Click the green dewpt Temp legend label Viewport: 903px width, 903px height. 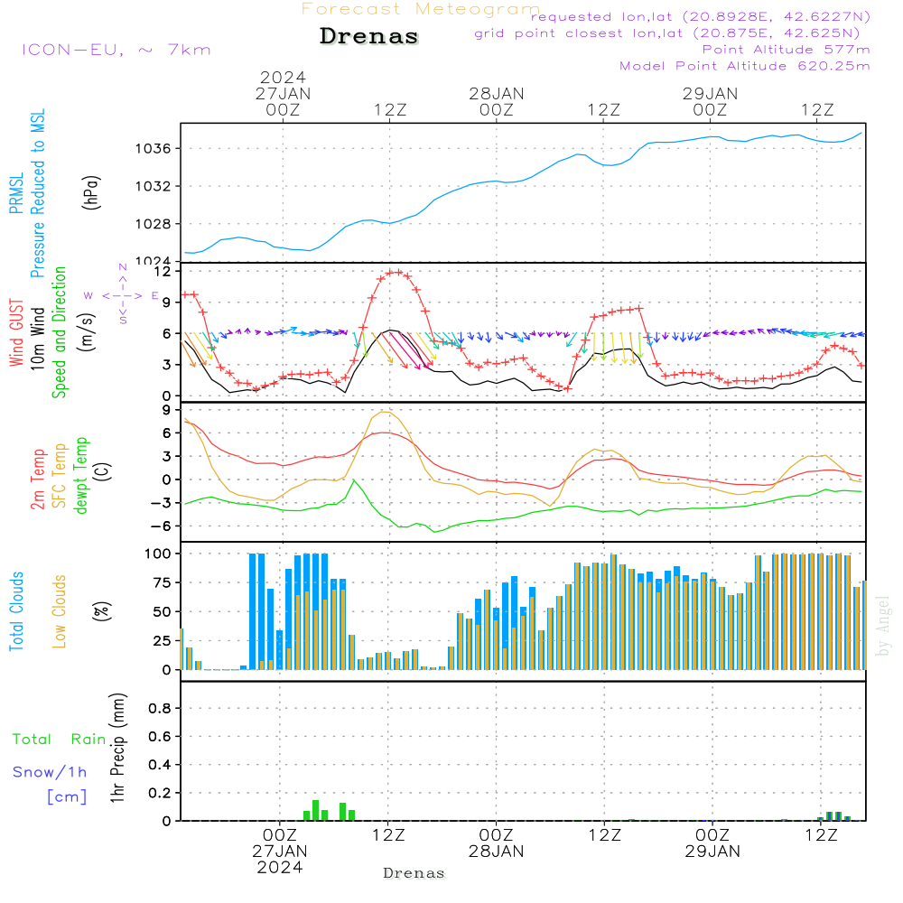tap(81, 475)
